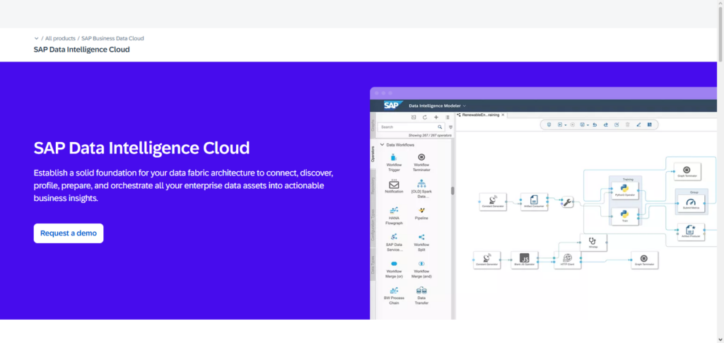
Task: Click the Showing 267 / 267 operators text
Action: (430, 135)
